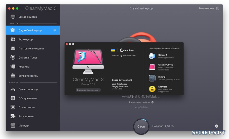The height and width of the screenshot is (139, 229).
Task: Click the Отдельная благодарность button
Action: point(88,90)
